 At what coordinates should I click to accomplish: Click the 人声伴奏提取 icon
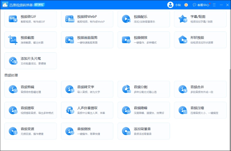tap(70, 110)
